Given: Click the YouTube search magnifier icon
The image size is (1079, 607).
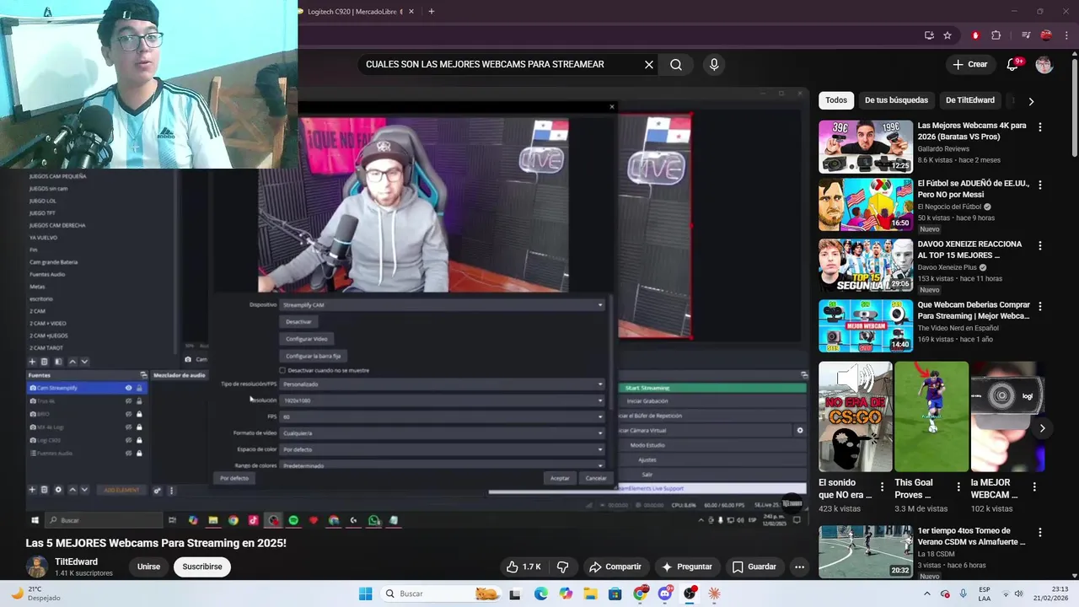Looking at the screenshot, I should click(676, 64).
